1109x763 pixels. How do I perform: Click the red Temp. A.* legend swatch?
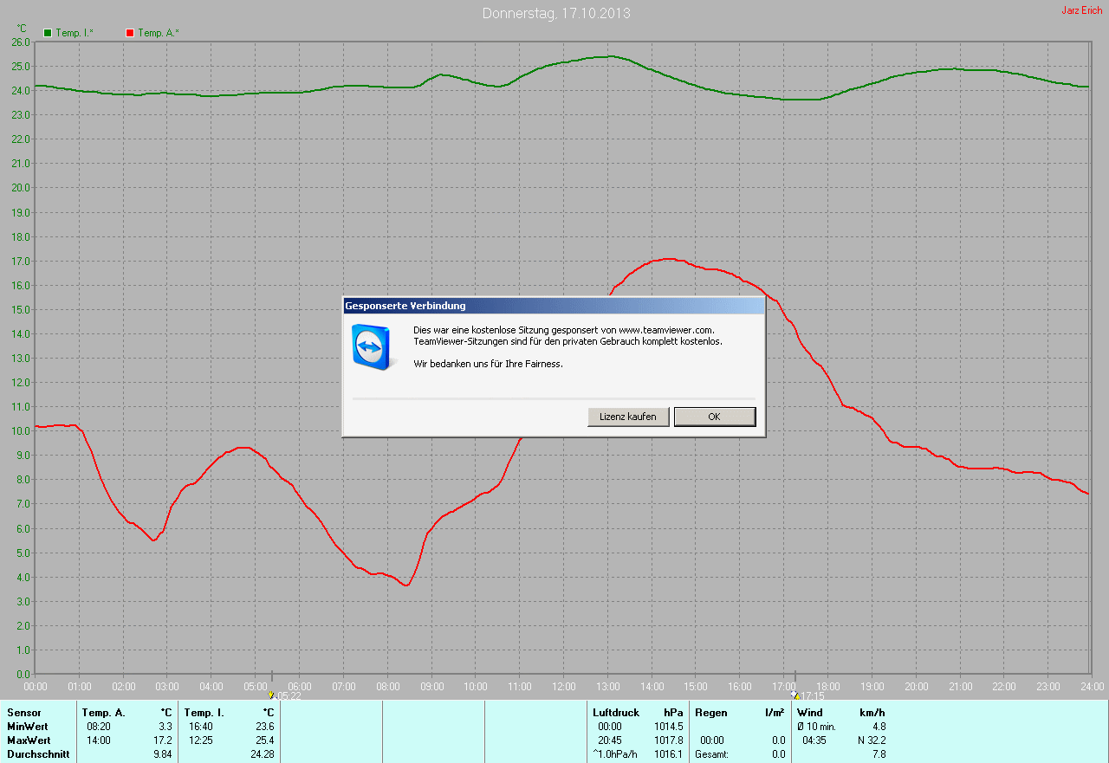(130, 33)
